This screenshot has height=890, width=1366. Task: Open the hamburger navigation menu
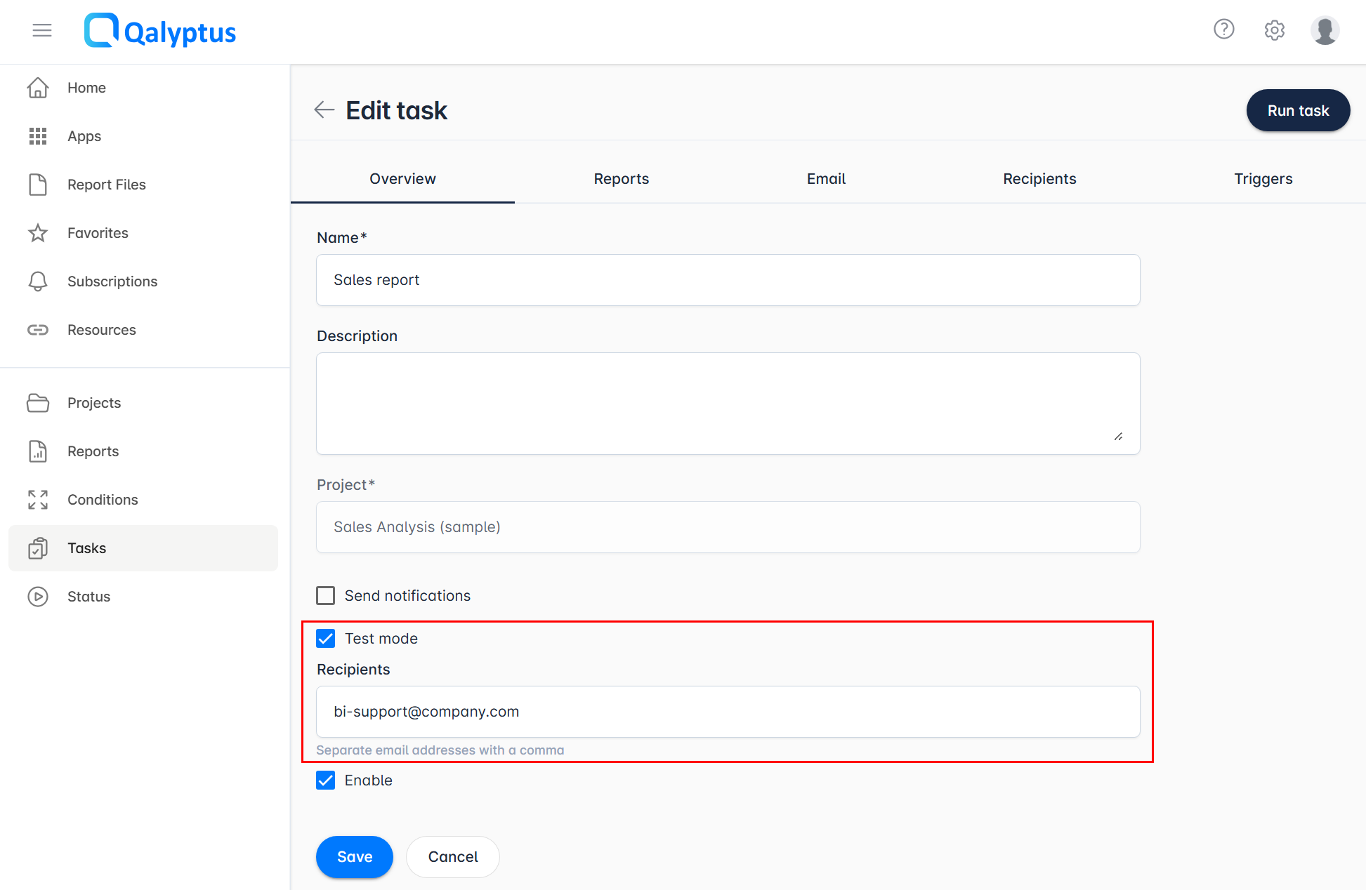pos(41,30)
